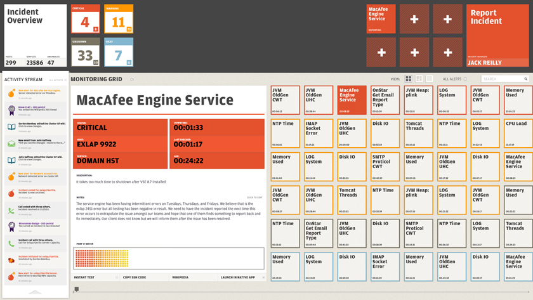Filter by the Warning 11 counter tile
The height and width of the screenshot is (300, 533).
pyautogui.click(x=119, y=18)
